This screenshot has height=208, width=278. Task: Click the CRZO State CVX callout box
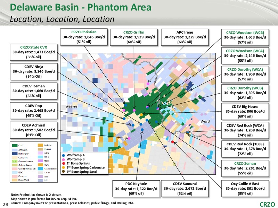[34, 52]
